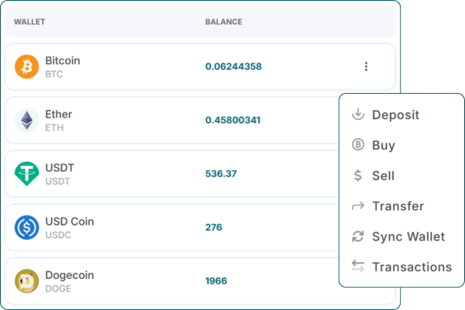Click the Deposit download-arrow icon
465x310 pixels.
357,115
